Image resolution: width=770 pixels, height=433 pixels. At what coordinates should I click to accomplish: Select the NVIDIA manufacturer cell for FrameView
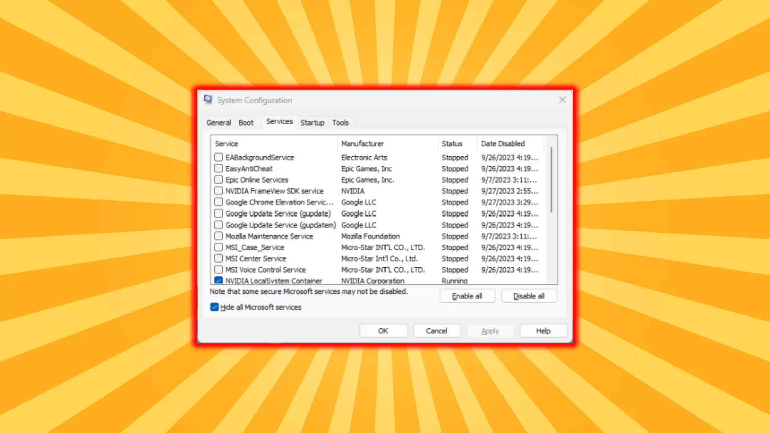pyautogui.click(x=353, y=191)
